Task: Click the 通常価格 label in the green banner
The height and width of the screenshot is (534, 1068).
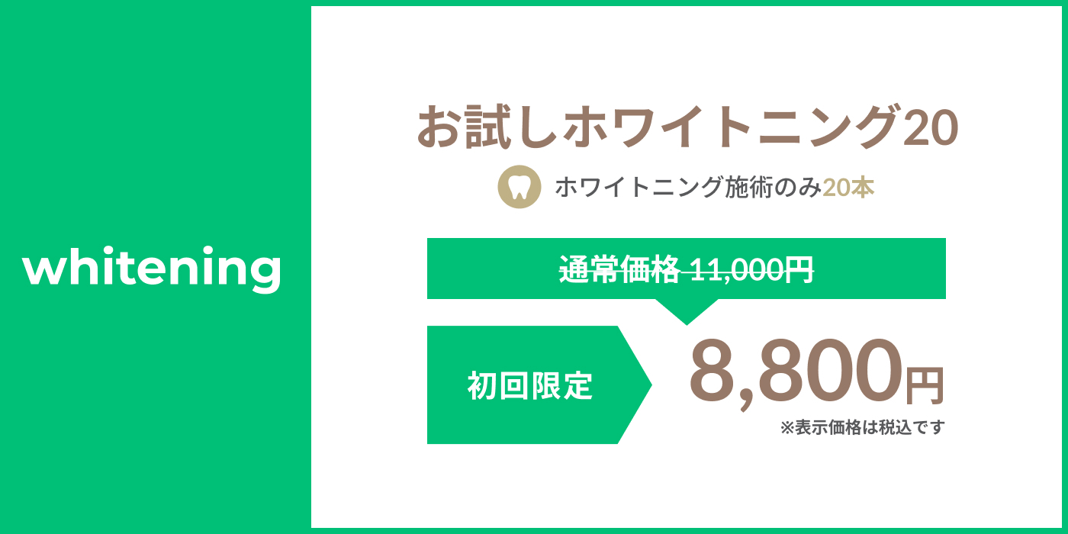Action: pyautogui.click(x=619, y=269)
